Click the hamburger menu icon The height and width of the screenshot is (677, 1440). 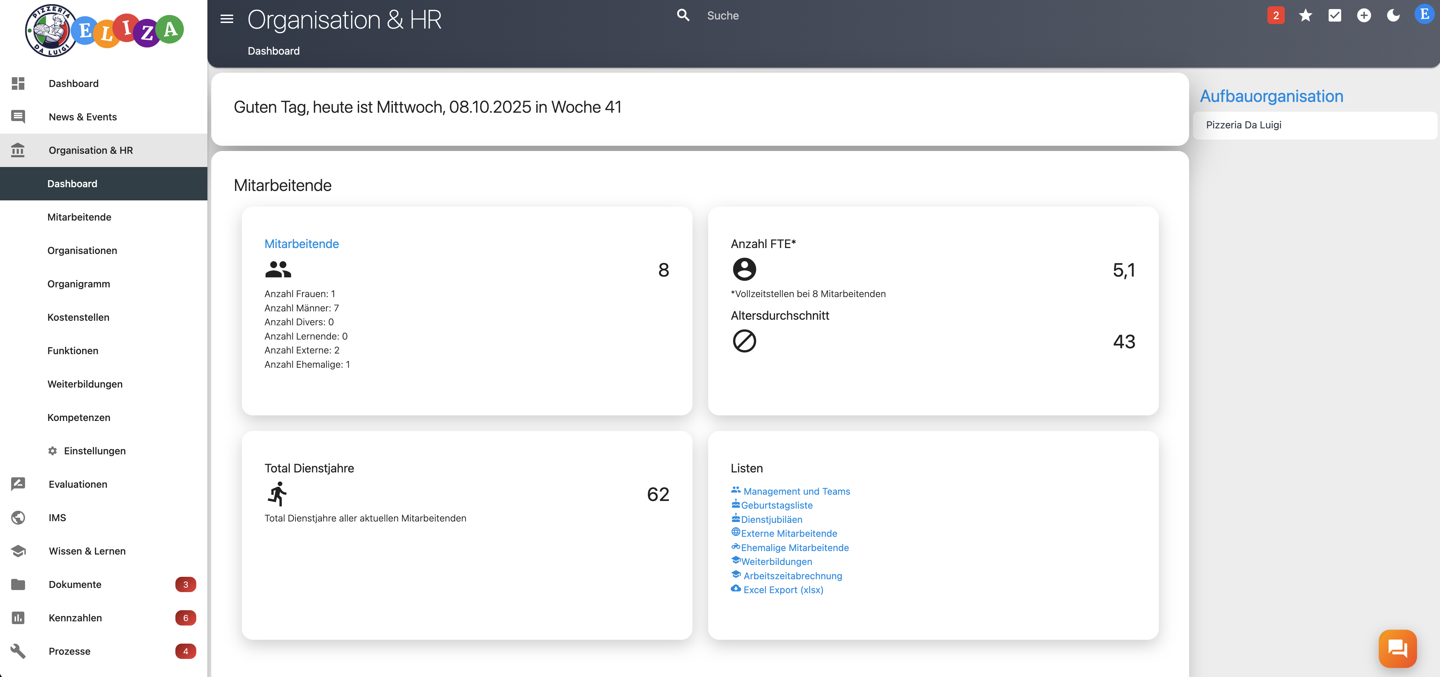click(227, 19)
